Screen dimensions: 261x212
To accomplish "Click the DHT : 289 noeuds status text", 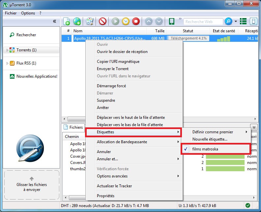I will 85,206.
